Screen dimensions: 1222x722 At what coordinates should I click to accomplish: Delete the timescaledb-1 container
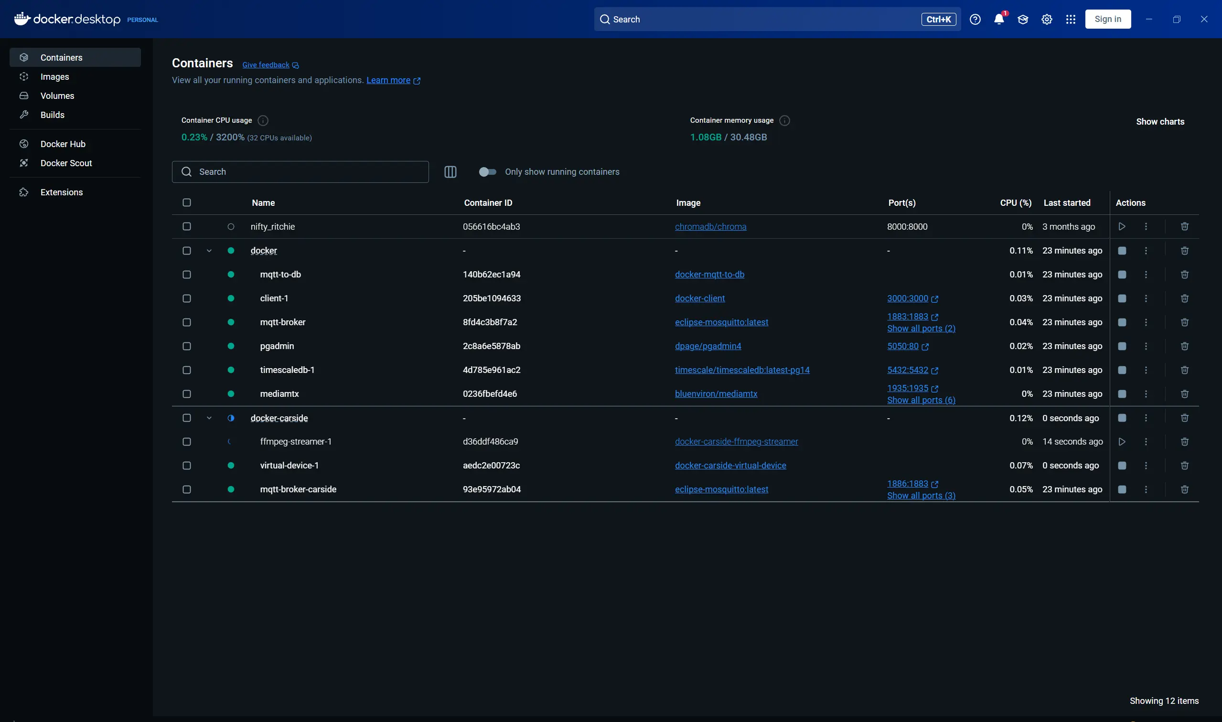(1185, 370)
